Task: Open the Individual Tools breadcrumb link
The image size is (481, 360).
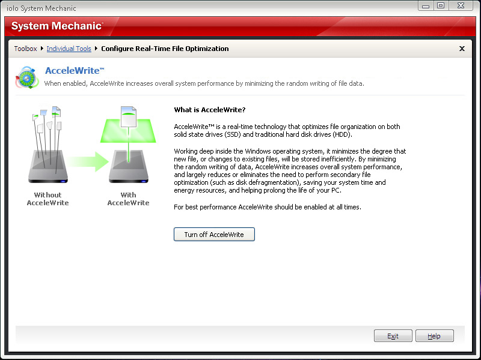Action: point(69,49)
